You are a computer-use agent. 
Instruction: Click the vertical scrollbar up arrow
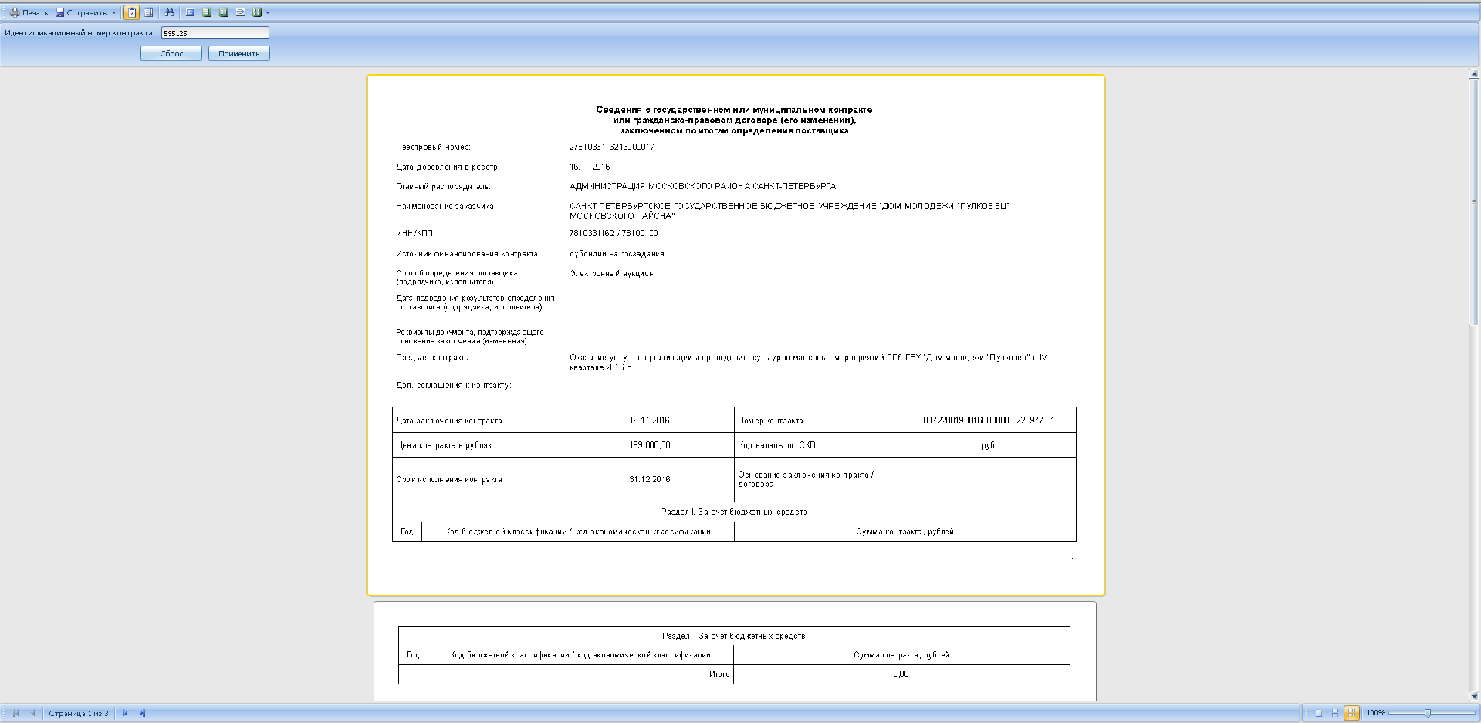pyautogui.click(x=1474, y=74)
